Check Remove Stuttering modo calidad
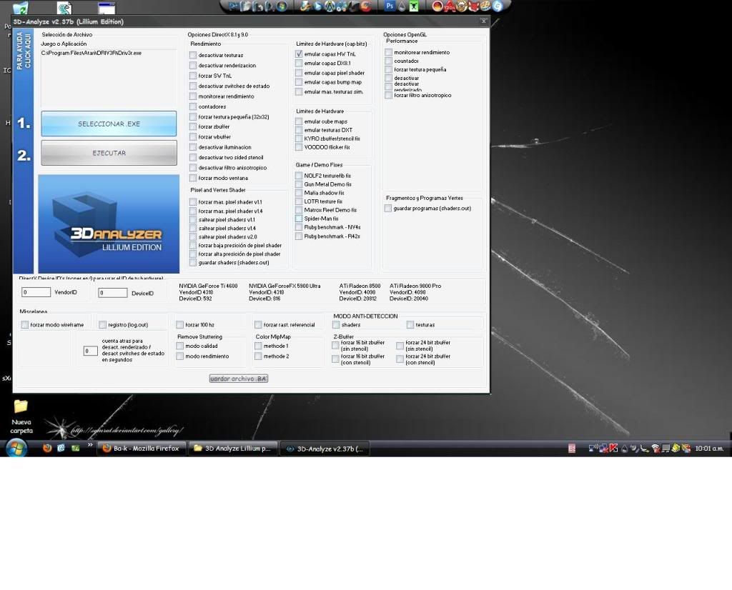Image resolution: width=732 pixels, height=590 pixels. pyautogui.click(x=179, y=346)
